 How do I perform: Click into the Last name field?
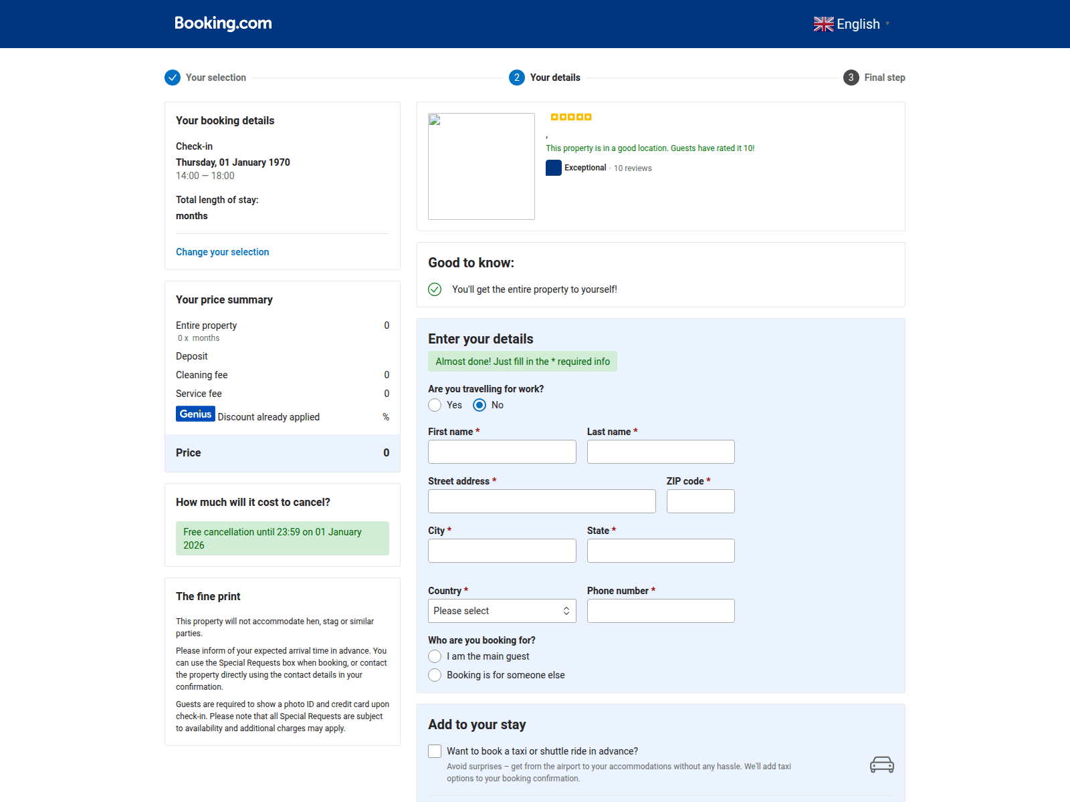(661, 452)
